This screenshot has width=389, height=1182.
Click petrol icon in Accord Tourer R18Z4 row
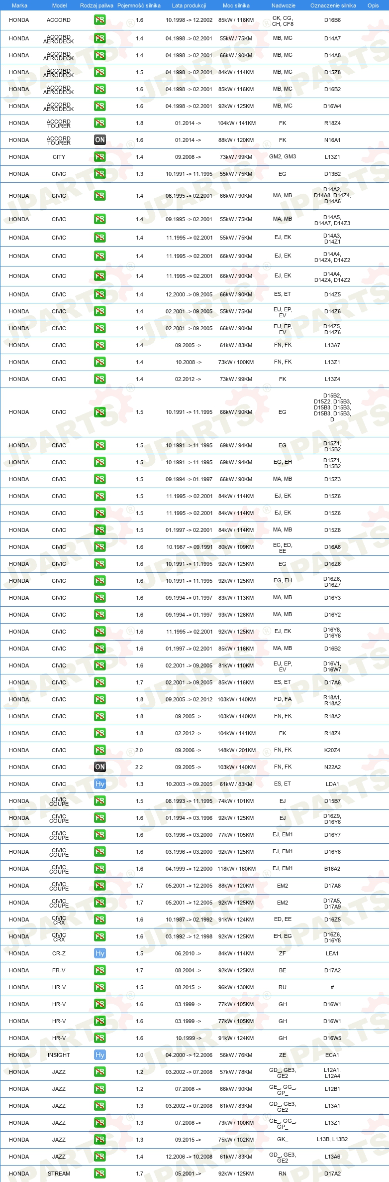pos(99,123)
